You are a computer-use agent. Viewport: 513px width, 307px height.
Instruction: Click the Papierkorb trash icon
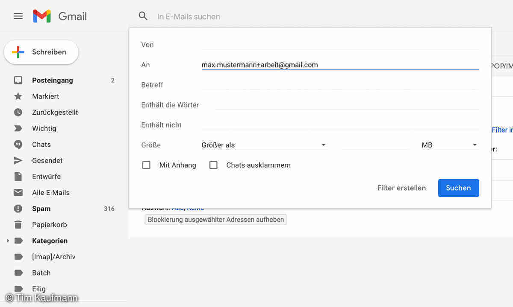tap(18, 225)
